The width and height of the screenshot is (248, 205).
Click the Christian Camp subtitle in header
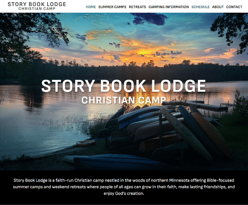tap(37, 9)
